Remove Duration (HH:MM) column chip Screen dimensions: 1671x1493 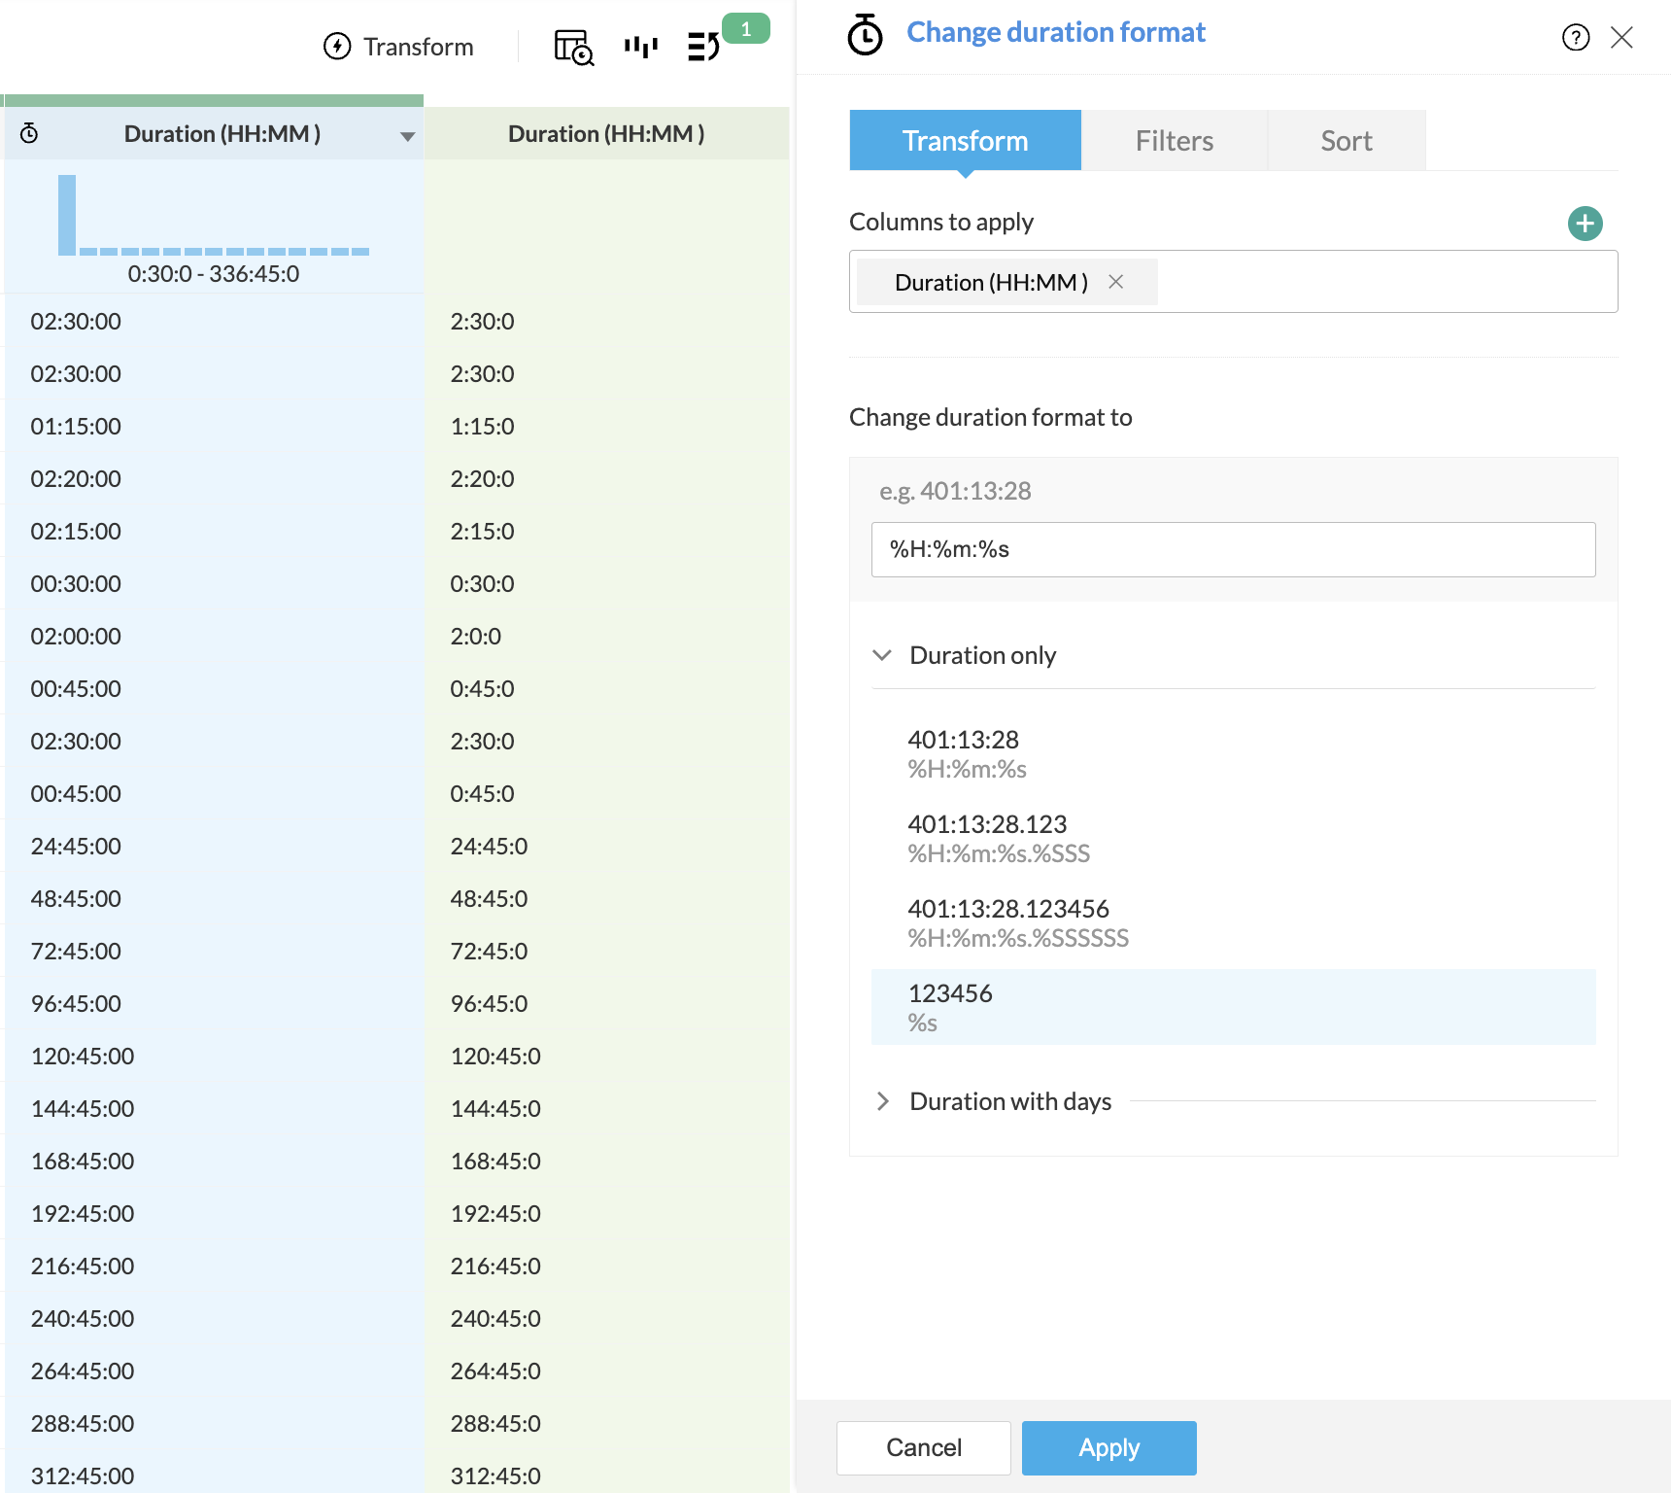point(1116,282)
